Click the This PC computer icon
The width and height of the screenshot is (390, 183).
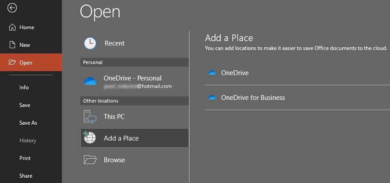coord(90,117)
